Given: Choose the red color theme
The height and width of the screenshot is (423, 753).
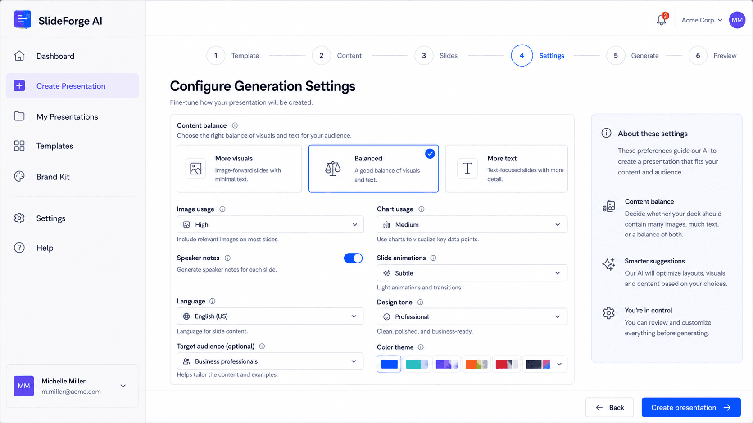Looking at the screenshot, I should (x=506, y=364).
